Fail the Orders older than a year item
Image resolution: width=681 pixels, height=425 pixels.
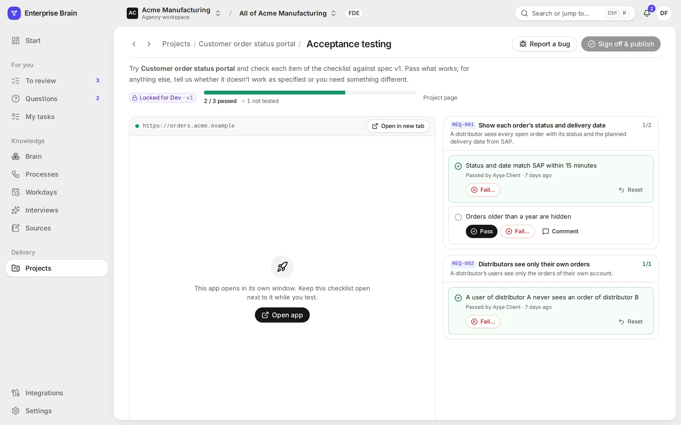point(517,231)
